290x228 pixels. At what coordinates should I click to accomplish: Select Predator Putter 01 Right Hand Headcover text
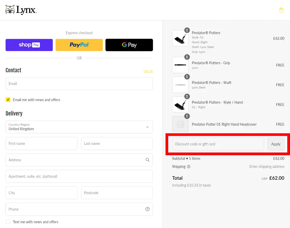click(224, 124)
